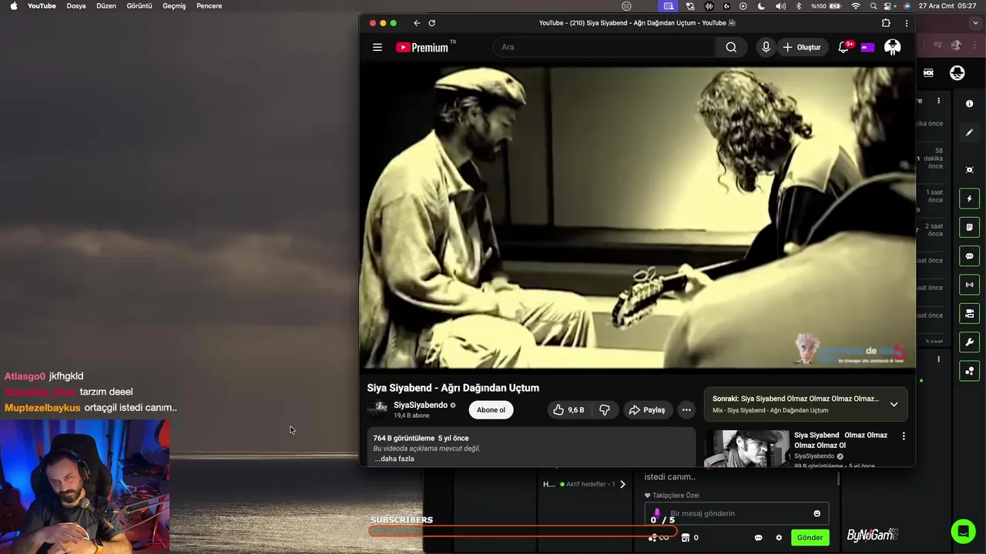Open chat settings gear beside the Gönder button
The height and width of the screenshot is (554, 986).
[779, 538]
